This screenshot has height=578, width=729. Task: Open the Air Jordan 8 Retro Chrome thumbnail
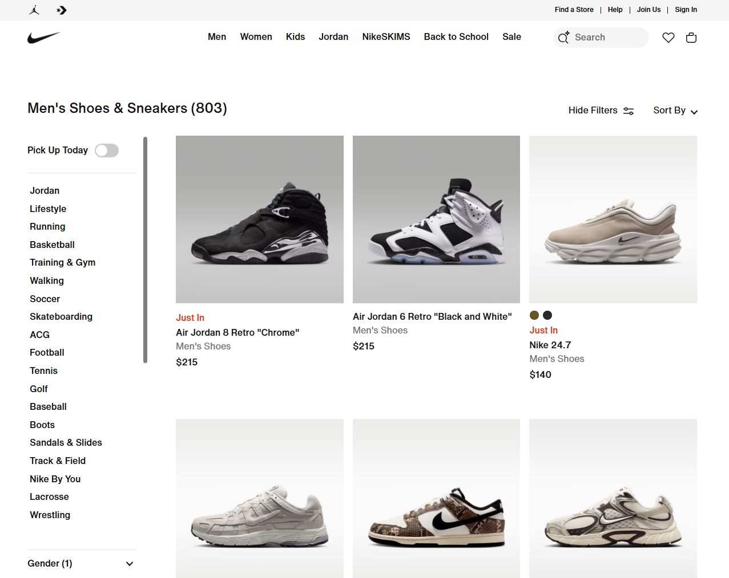pyautogui.click(x=260, y=219)
